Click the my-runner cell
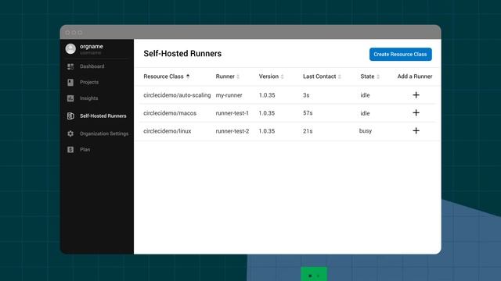 click(229, 95)
